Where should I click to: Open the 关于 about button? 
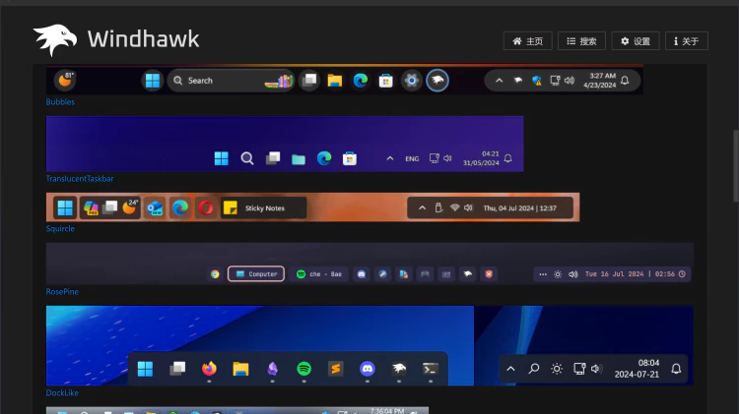point(686,41)
